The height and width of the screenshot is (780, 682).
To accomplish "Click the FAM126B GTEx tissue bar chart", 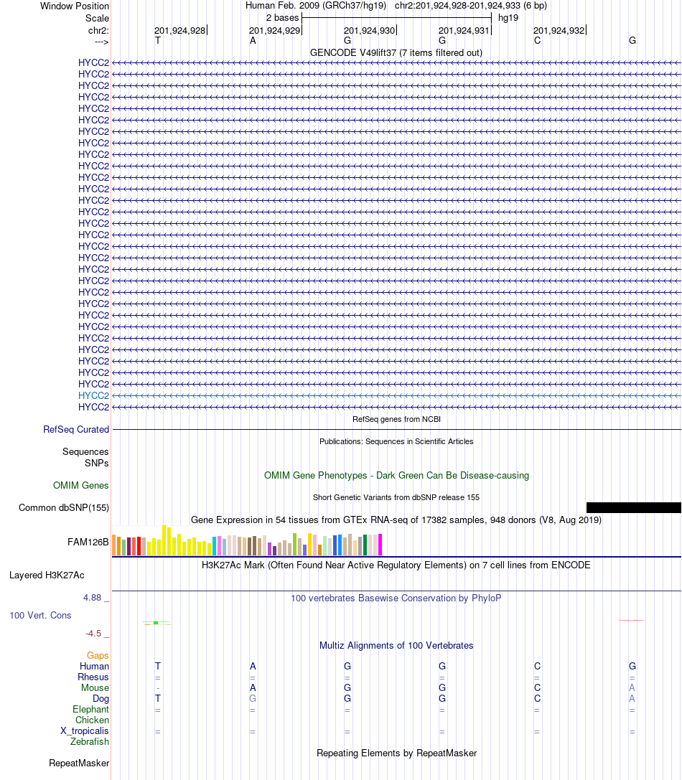I will pos(247,540).
